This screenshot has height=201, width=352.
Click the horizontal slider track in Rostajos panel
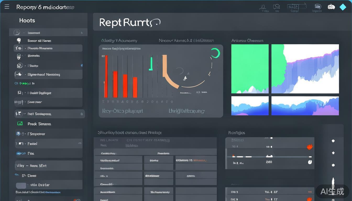tap(270, 157)
